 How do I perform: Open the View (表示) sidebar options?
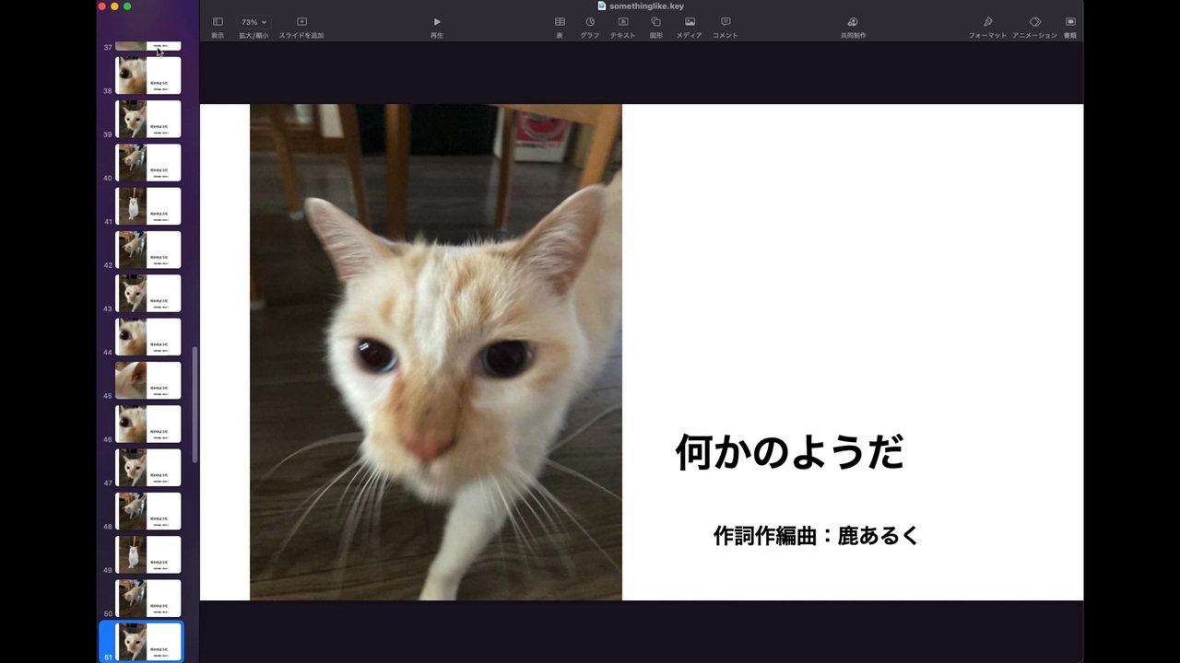218,27
